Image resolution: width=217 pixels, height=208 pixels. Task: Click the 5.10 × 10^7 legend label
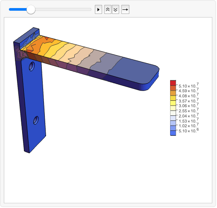click(188, 85)
